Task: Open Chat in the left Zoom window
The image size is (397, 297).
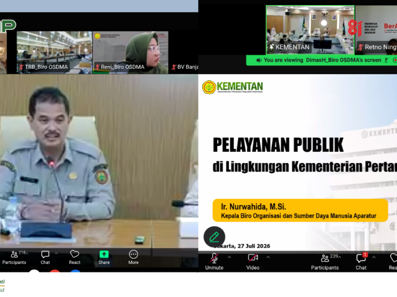Action: (45, 257)
